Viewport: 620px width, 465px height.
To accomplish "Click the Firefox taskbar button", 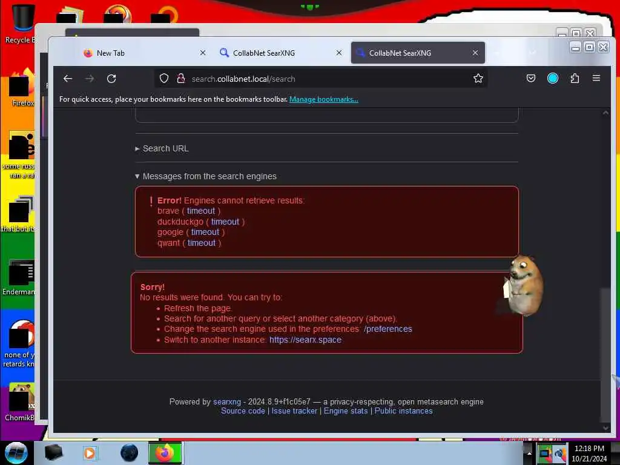I will [x=165, y=453].
